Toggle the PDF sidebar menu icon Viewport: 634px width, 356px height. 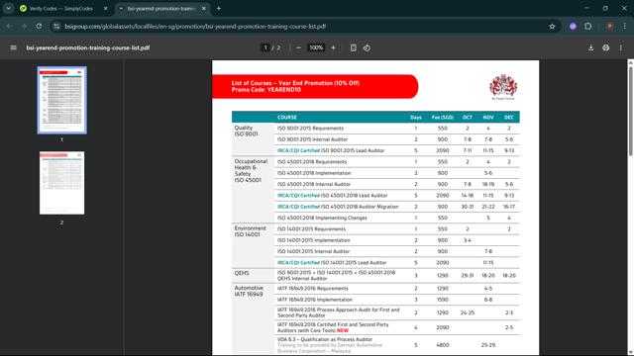click(13, 47)
